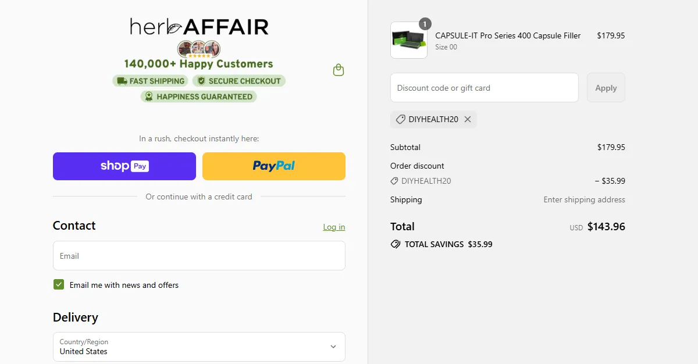The height and width of the screenshot is (364, 698).
Task: Check out with Shop Pay
Action: pos(124,166)
